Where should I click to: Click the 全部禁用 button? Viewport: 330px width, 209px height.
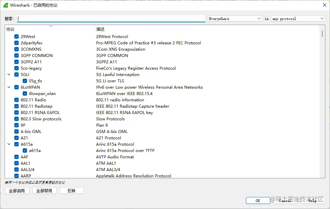pyautogui.click(x=44, y=190)
